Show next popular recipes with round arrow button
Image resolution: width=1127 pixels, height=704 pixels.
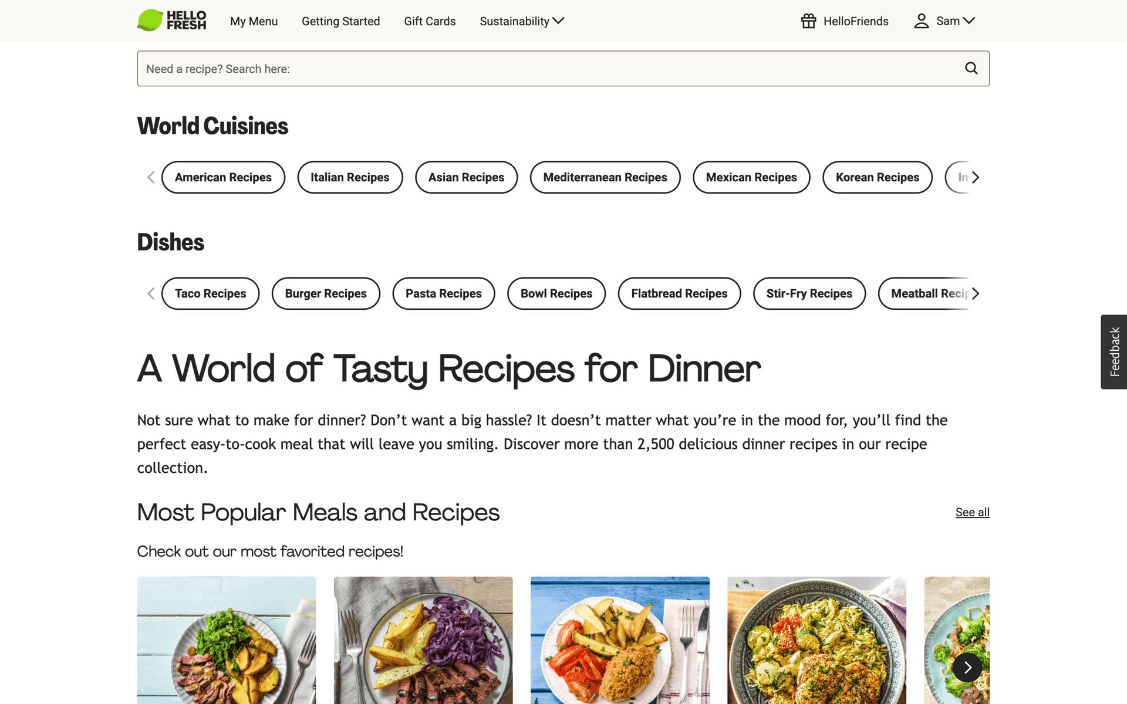point(967,667)
